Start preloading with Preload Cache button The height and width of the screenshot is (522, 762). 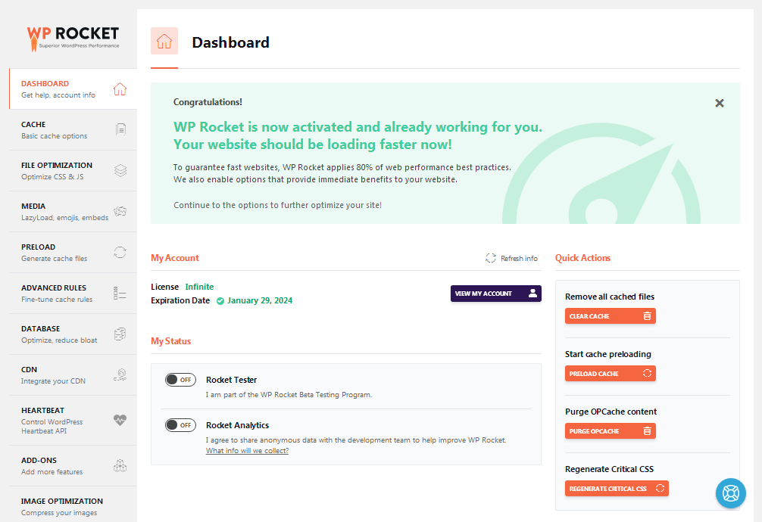coord(610,374)
